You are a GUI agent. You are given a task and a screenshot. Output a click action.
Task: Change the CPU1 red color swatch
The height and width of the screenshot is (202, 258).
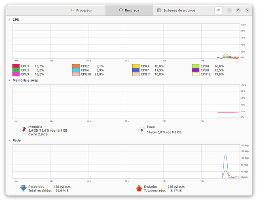[16, 66]
